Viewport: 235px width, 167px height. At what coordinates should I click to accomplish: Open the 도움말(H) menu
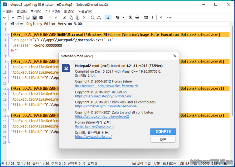click(x=85, y=11)
